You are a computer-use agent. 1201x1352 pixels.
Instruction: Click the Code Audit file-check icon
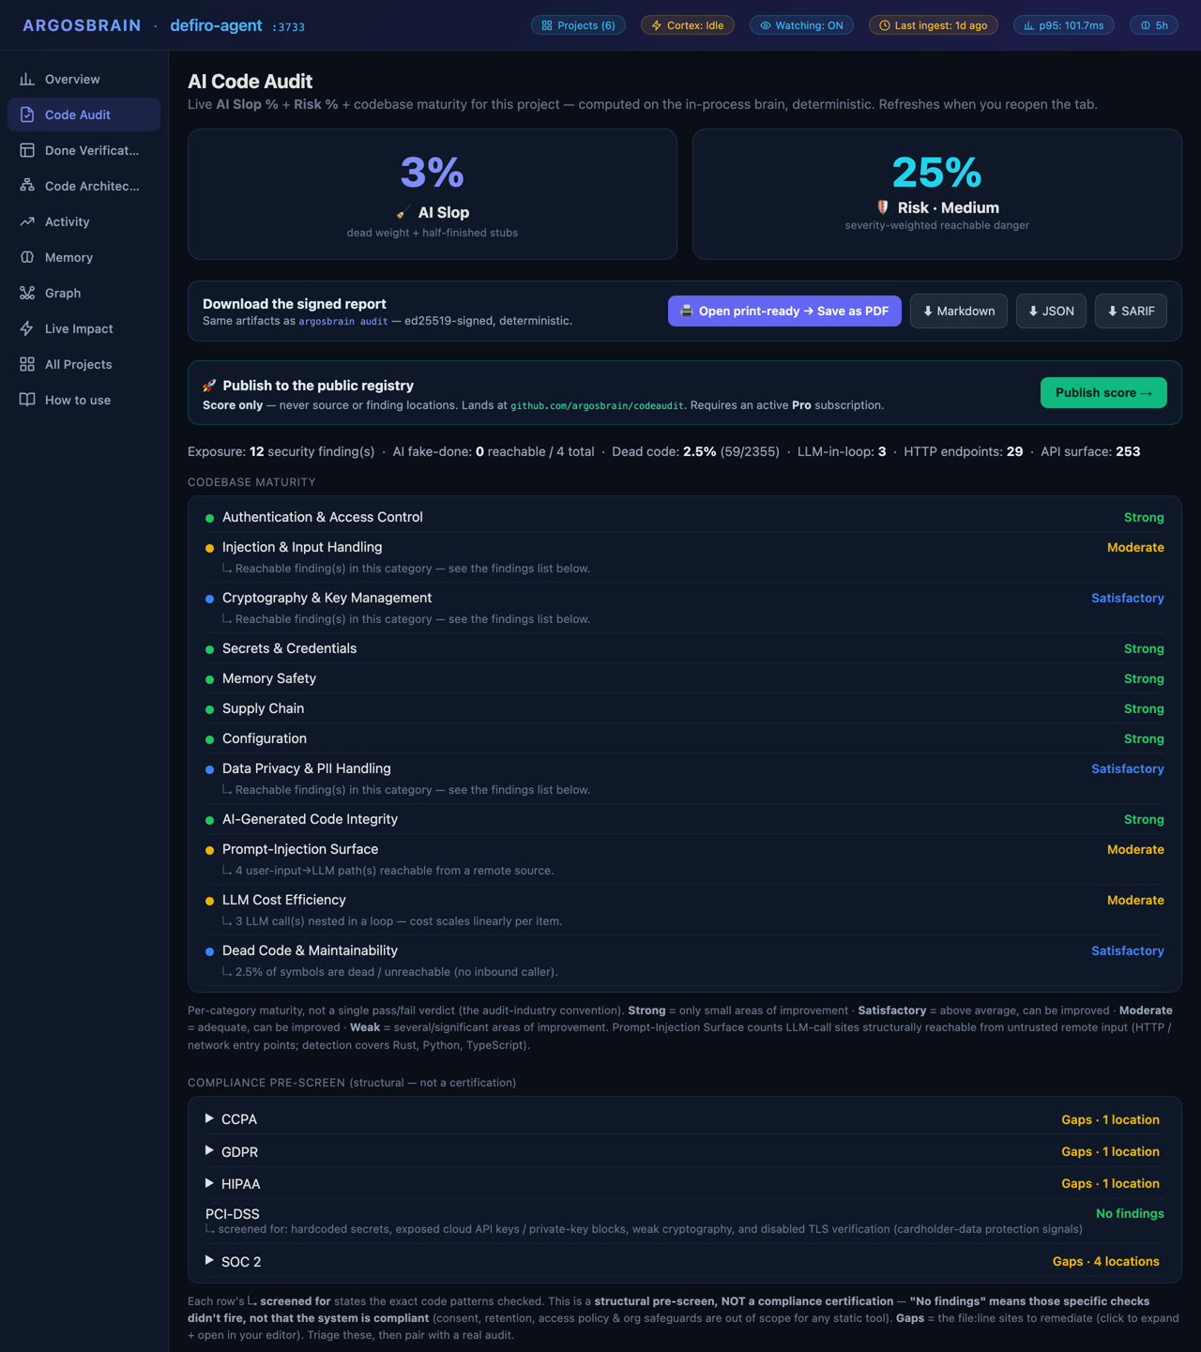27,114
